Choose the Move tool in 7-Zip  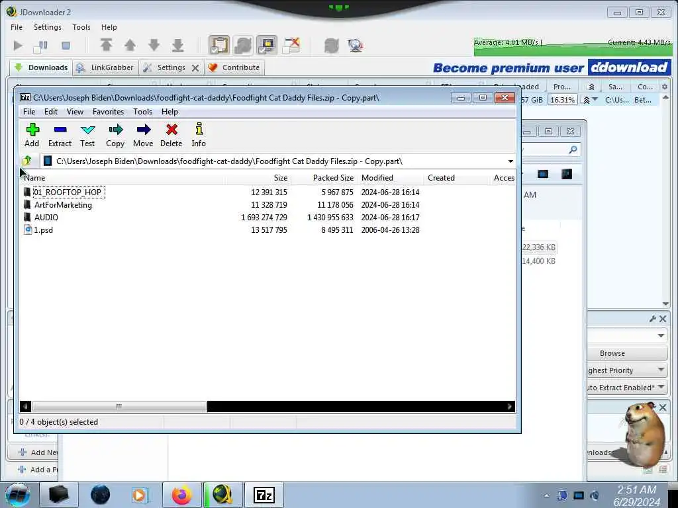point(143,135)
